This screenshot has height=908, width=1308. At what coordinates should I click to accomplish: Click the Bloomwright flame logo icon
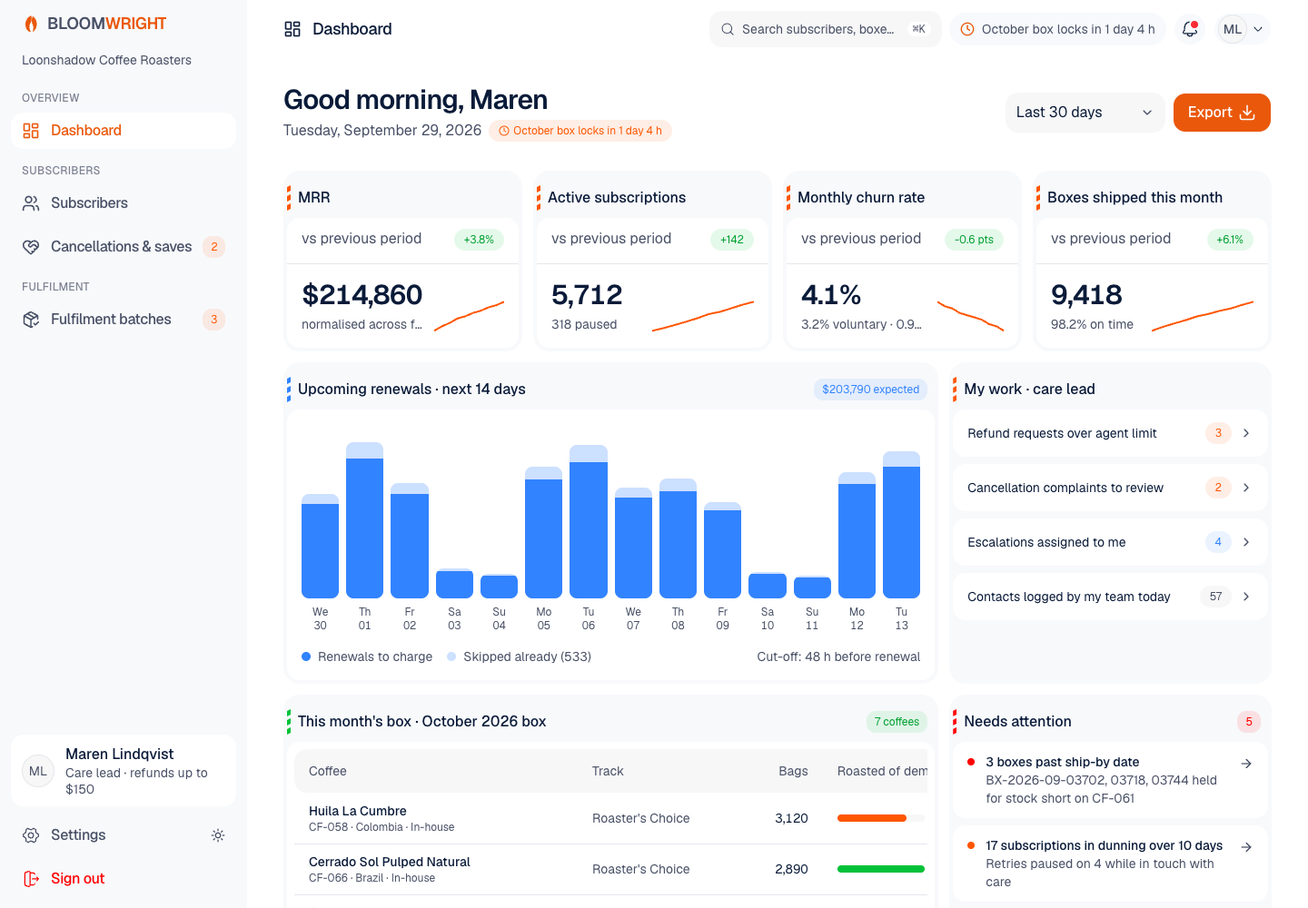[x=31, y=24]
